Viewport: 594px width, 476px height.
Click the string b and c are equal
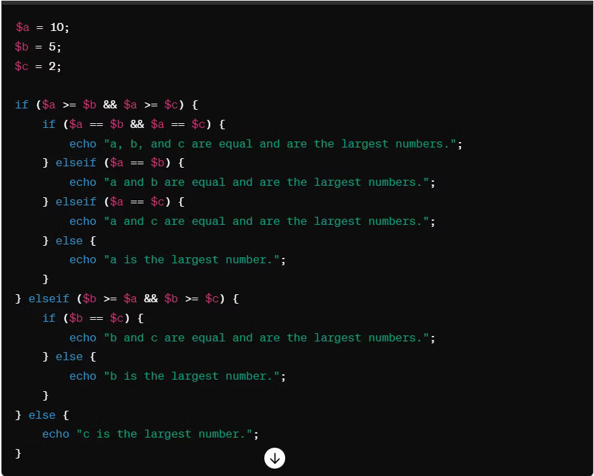coord(270,337)
